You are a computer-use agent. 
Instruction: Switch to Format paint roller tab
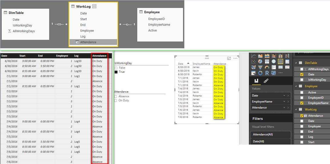pyautogui.click(x=266, y=81)
